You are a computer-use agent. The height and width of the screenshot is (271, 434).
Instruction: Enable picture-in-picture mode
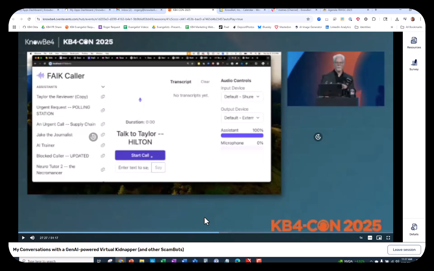point(379,238)
